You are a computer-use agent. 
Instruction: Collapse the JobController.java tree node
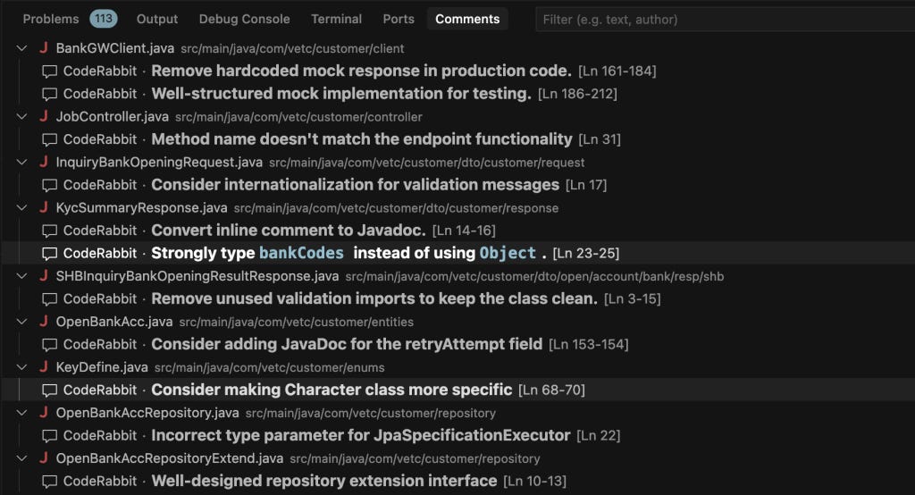(21, 117)
